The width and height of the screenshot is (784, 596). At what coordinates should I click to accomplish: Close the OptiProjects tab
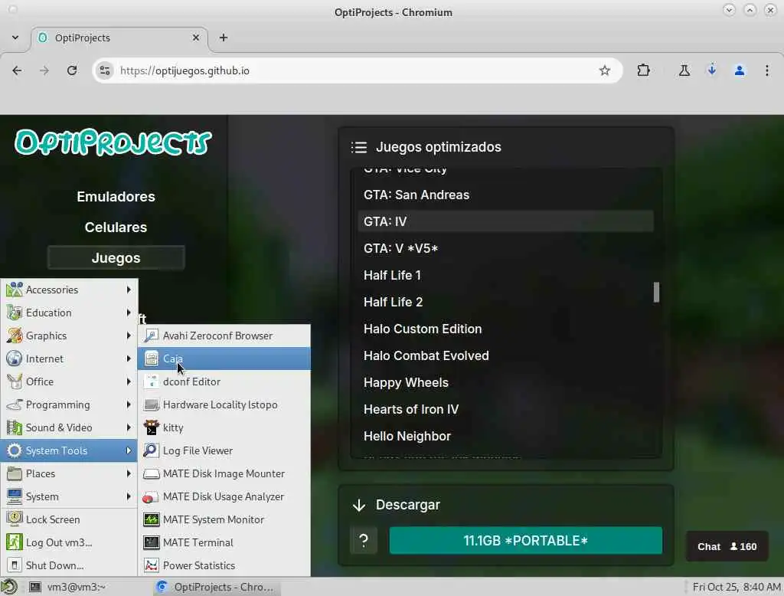coord(196,38)
